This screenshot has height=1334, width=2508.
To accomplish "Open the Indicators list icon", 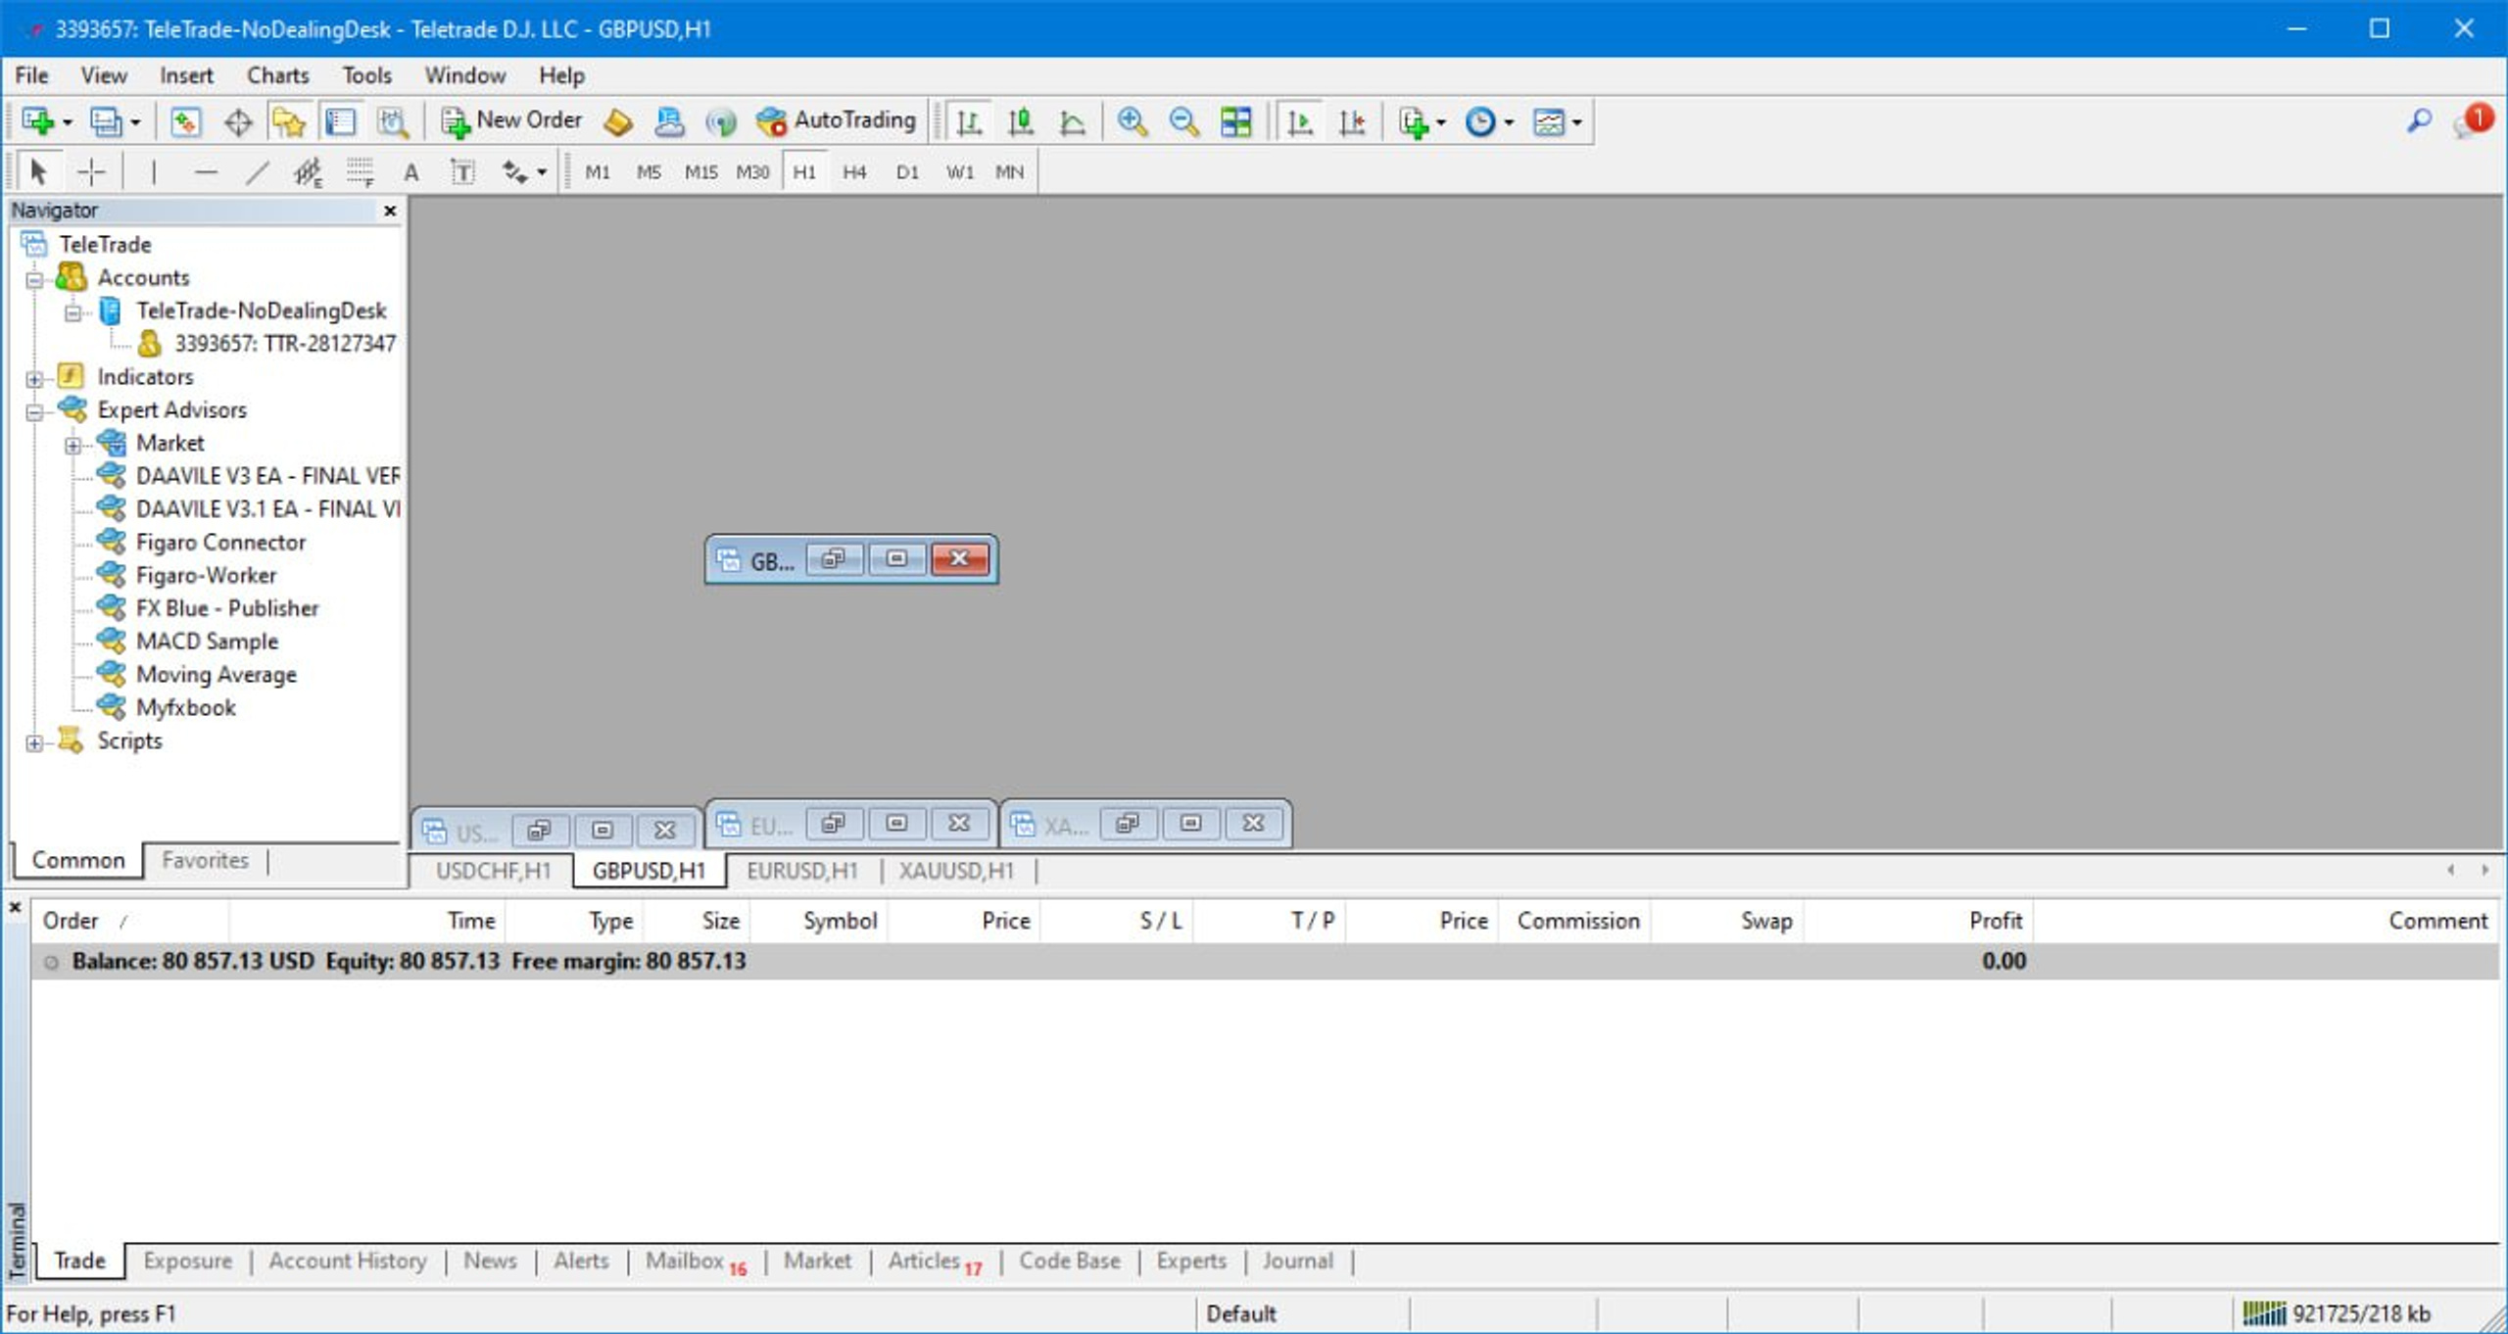I will tap(1413, 121).
